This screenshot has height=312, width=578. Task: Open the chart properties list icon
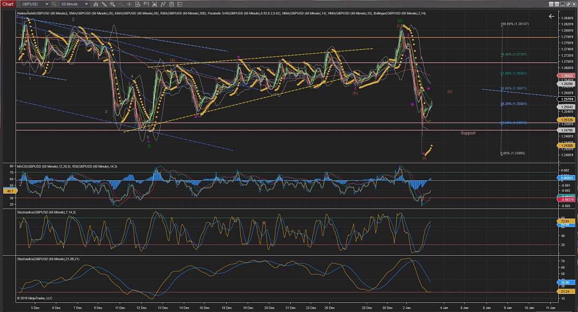coord(179,4)
